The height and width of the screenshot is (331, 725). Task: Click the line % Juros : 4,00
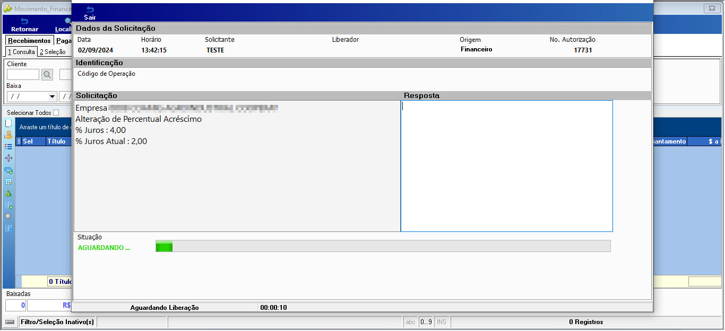[x=101, y=130]
